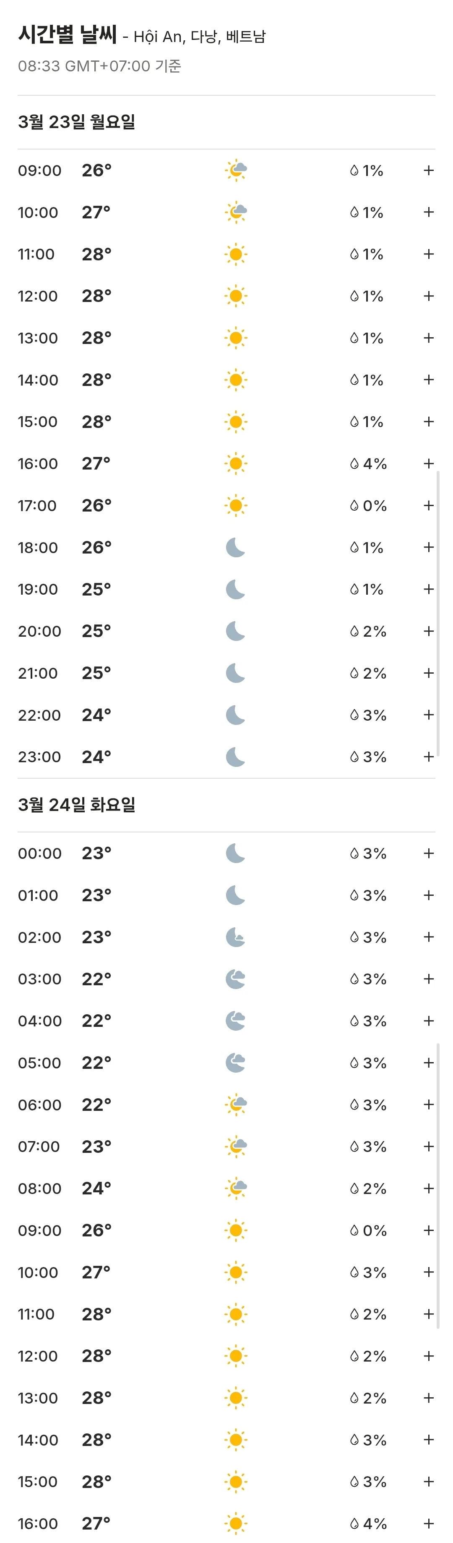Expand the 00:00 Tuesday forecast row
The width and height of the screenshot is (453, 1543).
coord(429,853)
